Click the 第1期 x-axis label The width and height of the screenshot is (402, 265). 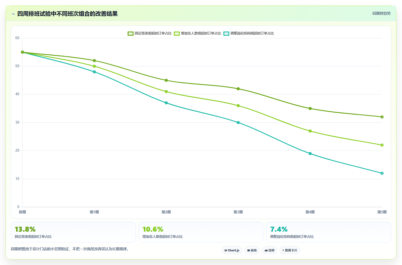coord(94,212)
